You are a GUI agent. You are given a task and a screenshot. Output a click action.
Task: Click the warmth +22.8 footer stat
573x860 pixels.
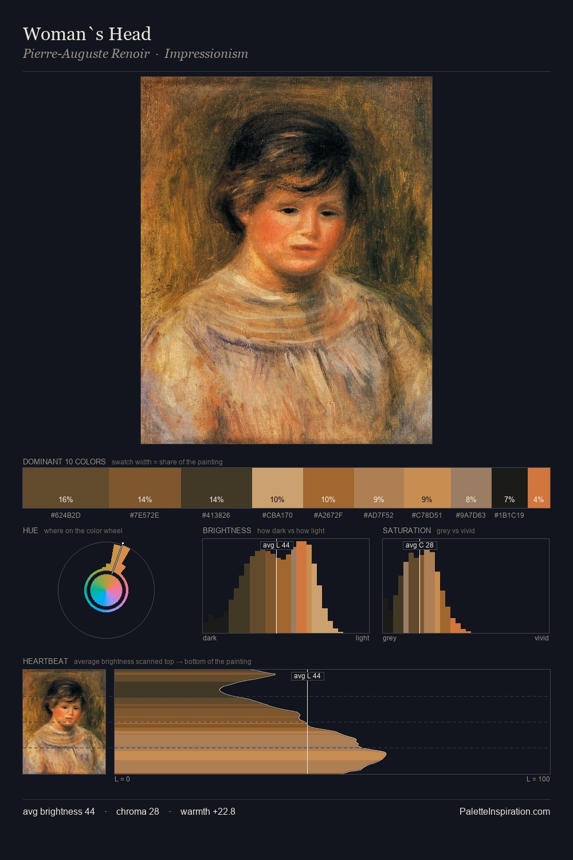(208, 811)
